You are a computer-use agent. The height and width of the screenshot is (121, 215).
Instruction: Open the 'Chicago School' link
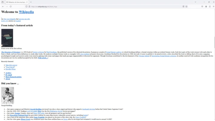(x=144, y=56)
